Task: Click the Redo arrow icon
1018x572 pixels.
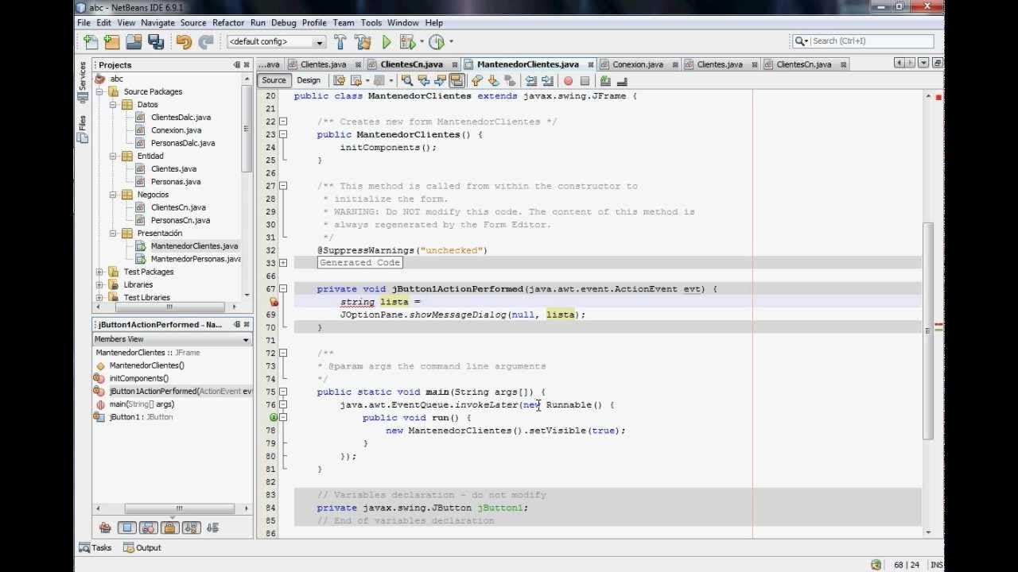Action: click(206, 42)
